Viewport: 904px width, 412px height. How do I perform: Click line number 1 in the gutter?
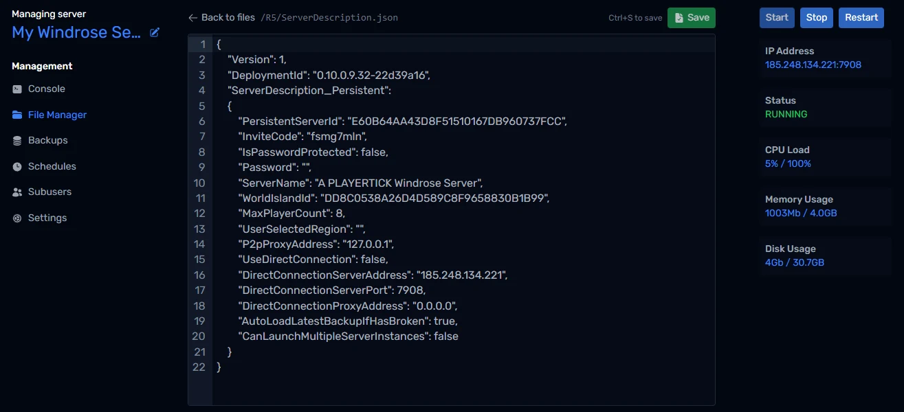tap(202, 45)
